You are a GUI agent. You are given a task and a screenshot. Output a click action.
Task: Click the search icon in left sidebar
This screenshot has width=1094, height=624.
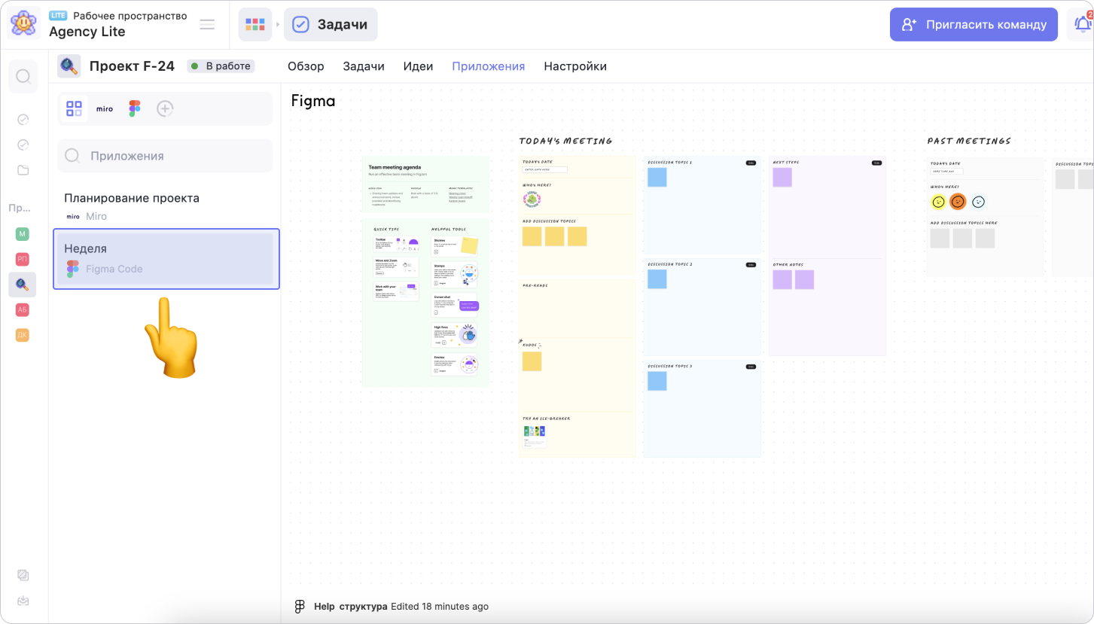(x=23, y=76)
